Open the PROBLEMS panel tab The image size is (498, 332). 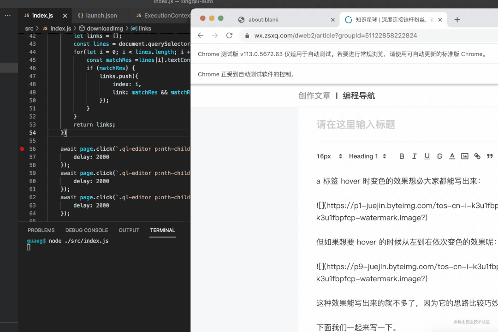tap(41, 231)
